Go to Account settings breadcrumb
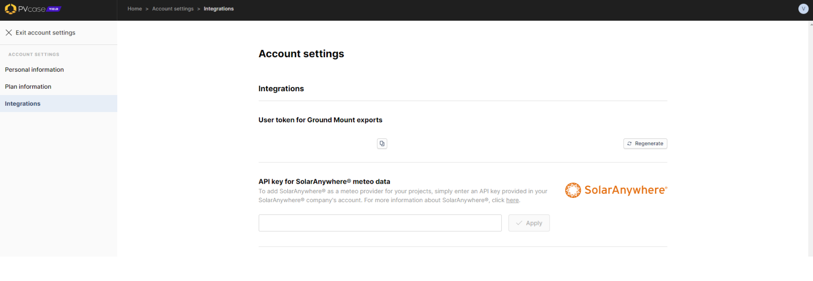Image resolution: width=813 pixels, height=281 pixels. click(x=173, y=9)
